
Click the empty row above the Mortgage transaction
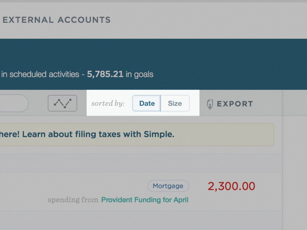tap(141, 163)
